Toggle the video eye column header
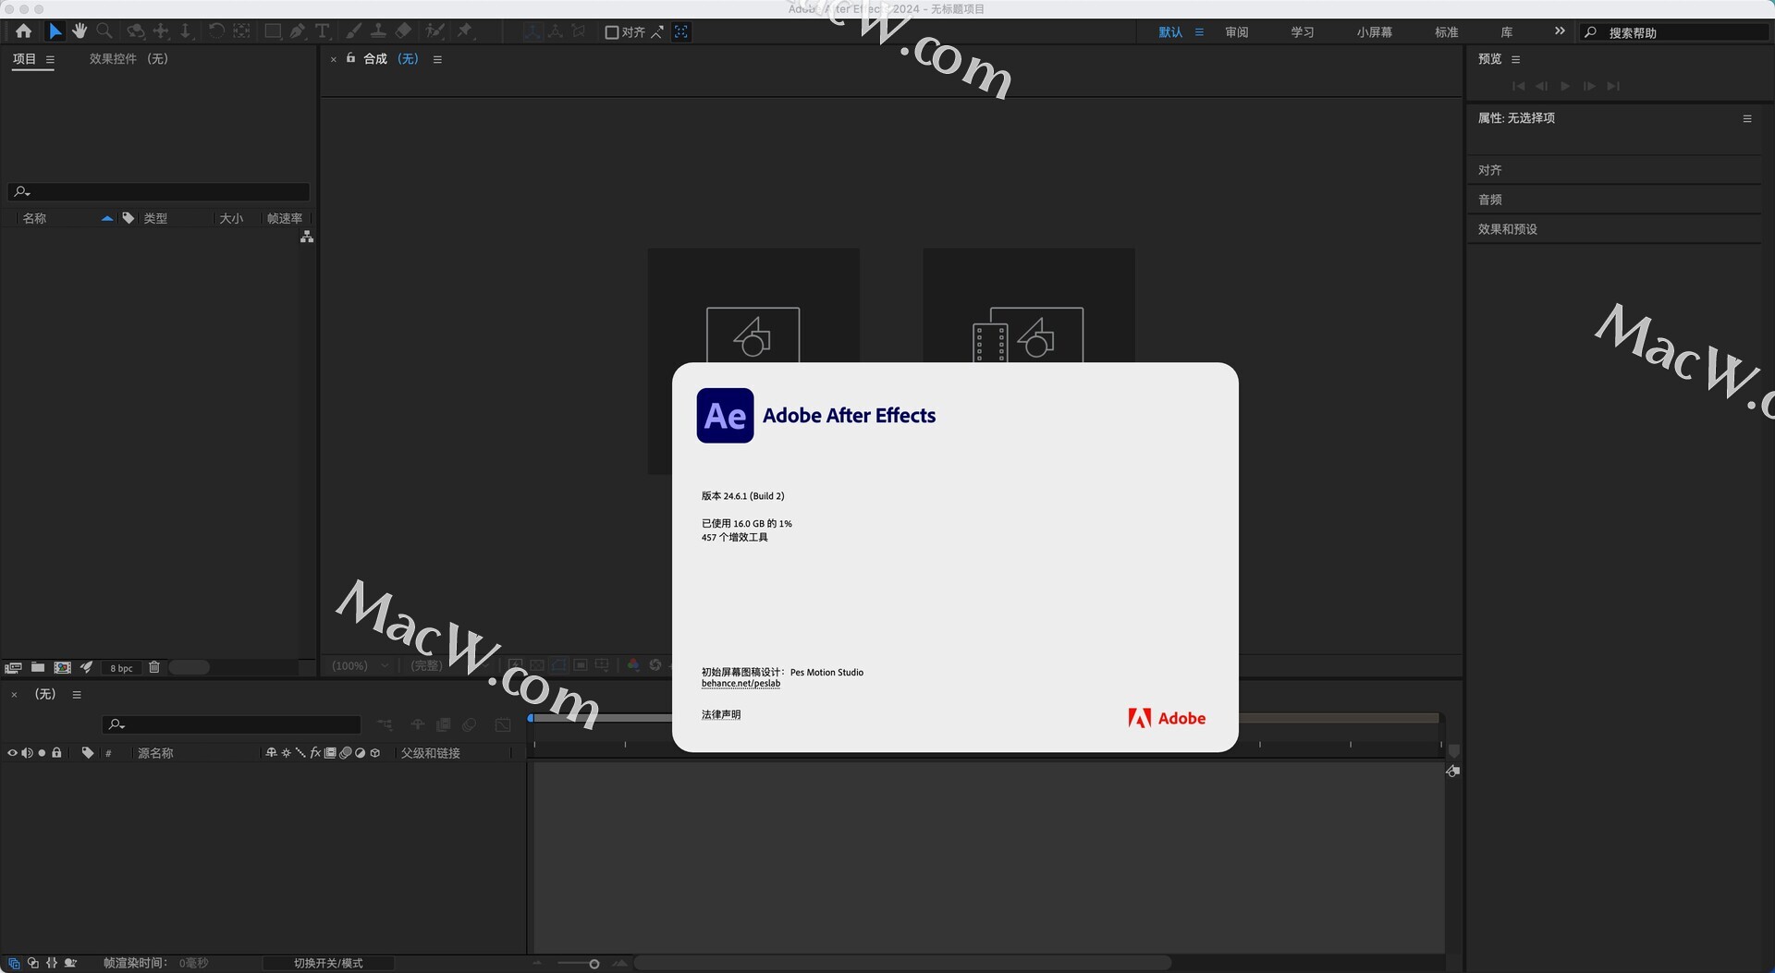The height and width of the screenshot is (973, 1775). pyautogui.click(x=12, y=753)
